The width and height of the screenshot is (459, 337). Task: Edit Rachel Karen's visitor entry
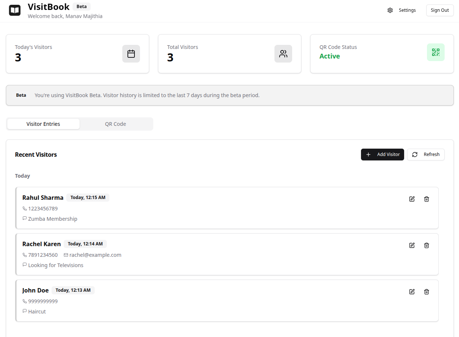tap(412, 245)
